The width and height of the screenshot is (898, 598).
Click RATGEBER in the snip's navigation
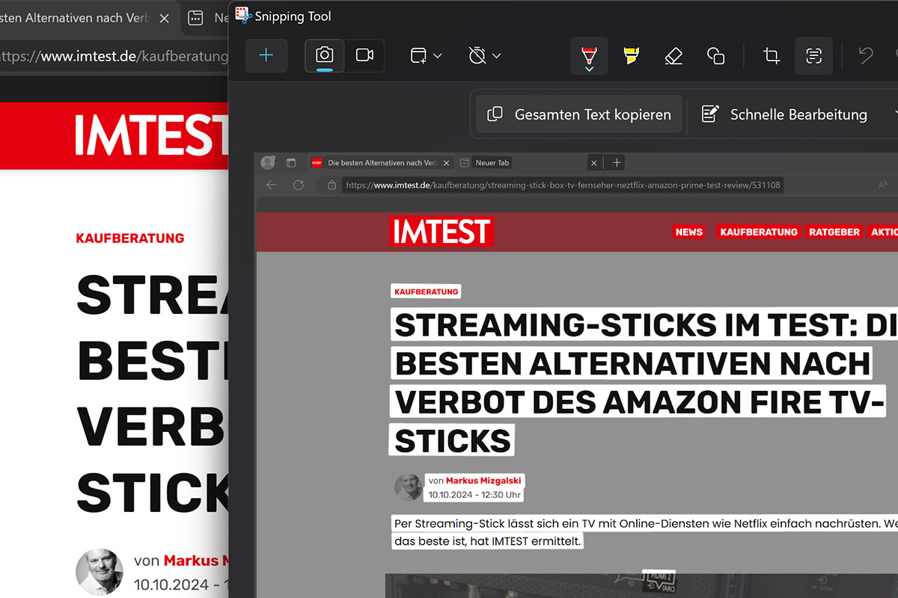[x=834, y=232]
